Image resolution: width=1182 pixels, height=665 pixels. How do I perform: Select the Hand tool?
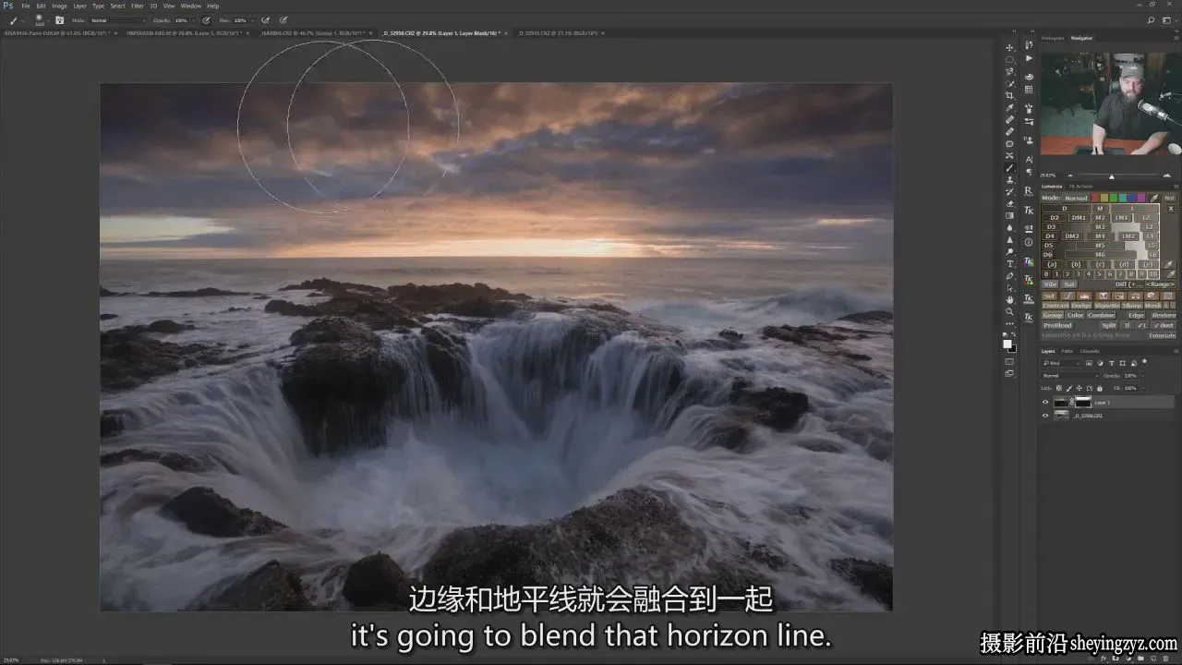click(1010, 299)
